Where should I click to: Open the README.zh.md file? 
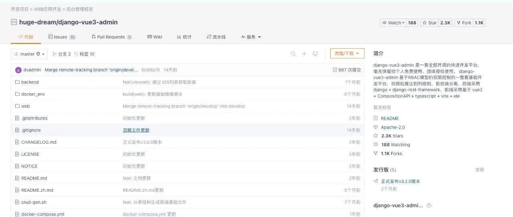pos(37,190)
